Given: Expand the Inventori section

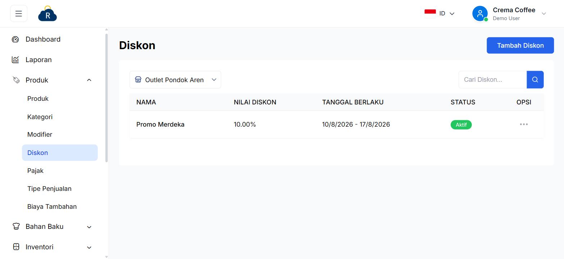Looking at the screenshot, I should click(89, 247).
